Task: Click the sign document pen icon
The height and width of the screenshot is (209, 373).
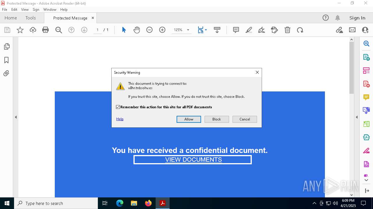Action: pos(262,30)
